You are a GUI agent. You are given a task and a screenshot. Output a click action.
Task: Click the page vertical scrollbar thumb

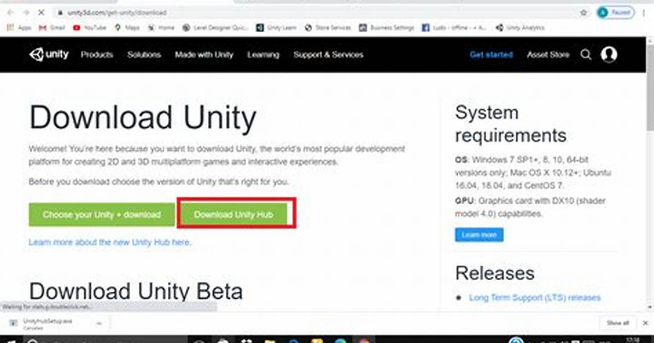tap(650, 87)
